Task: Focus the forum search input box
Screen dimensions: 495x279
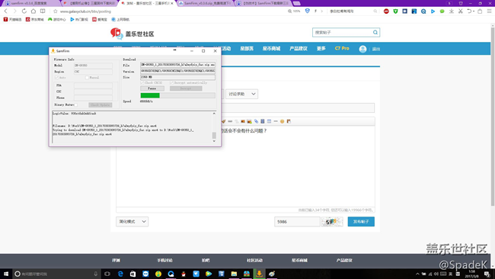Action: tap(343, 32)
